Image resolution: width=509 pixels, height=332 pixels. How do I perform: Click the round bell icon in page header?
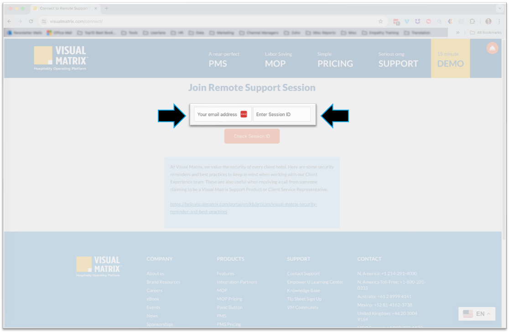click(492, 48)
